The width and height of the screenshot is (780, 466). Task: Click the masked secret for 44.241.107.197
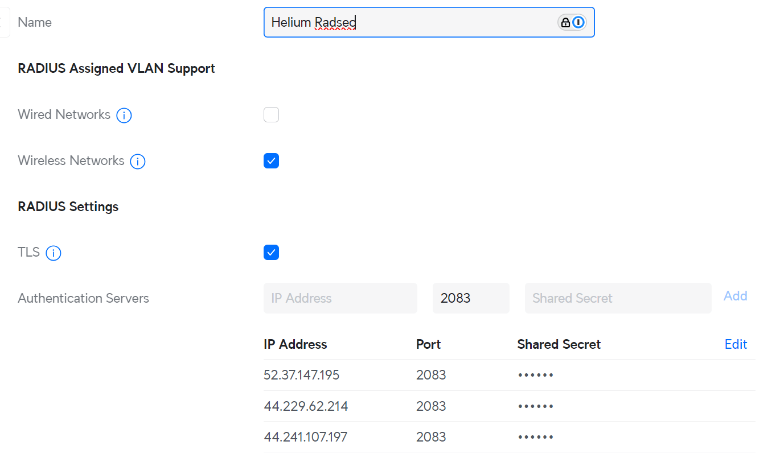536,437
